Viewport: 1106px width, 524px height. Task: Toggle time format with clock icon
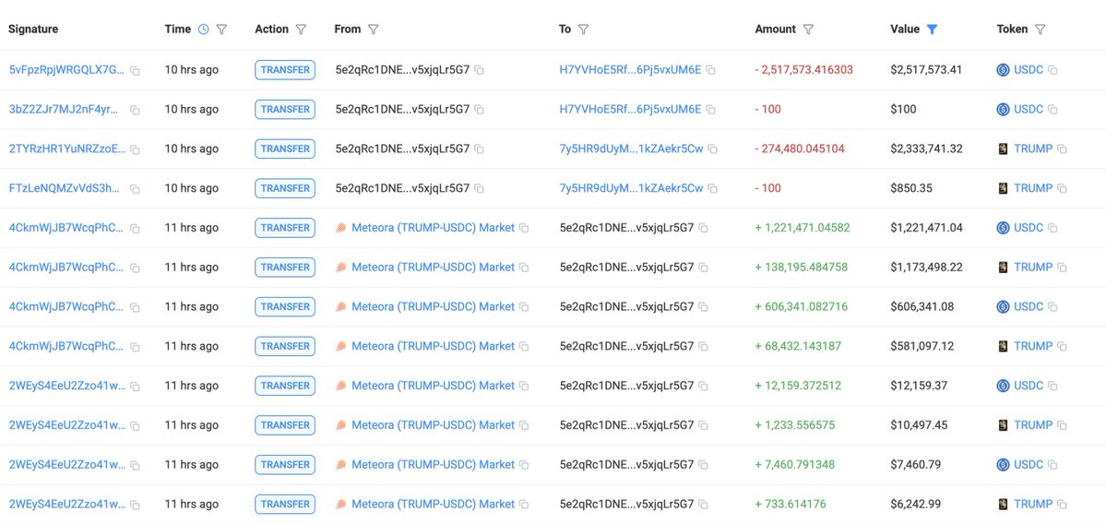tap(203, 30)
